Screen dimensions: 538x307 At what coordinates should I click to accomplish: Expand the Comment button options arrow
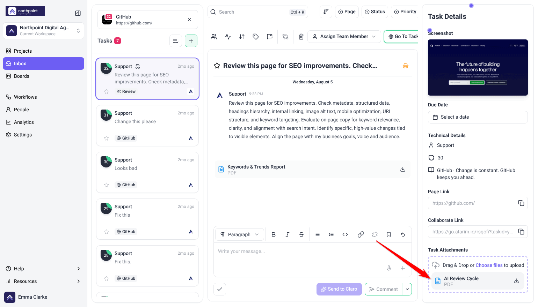pyautogui.click(x=407, y=289)
